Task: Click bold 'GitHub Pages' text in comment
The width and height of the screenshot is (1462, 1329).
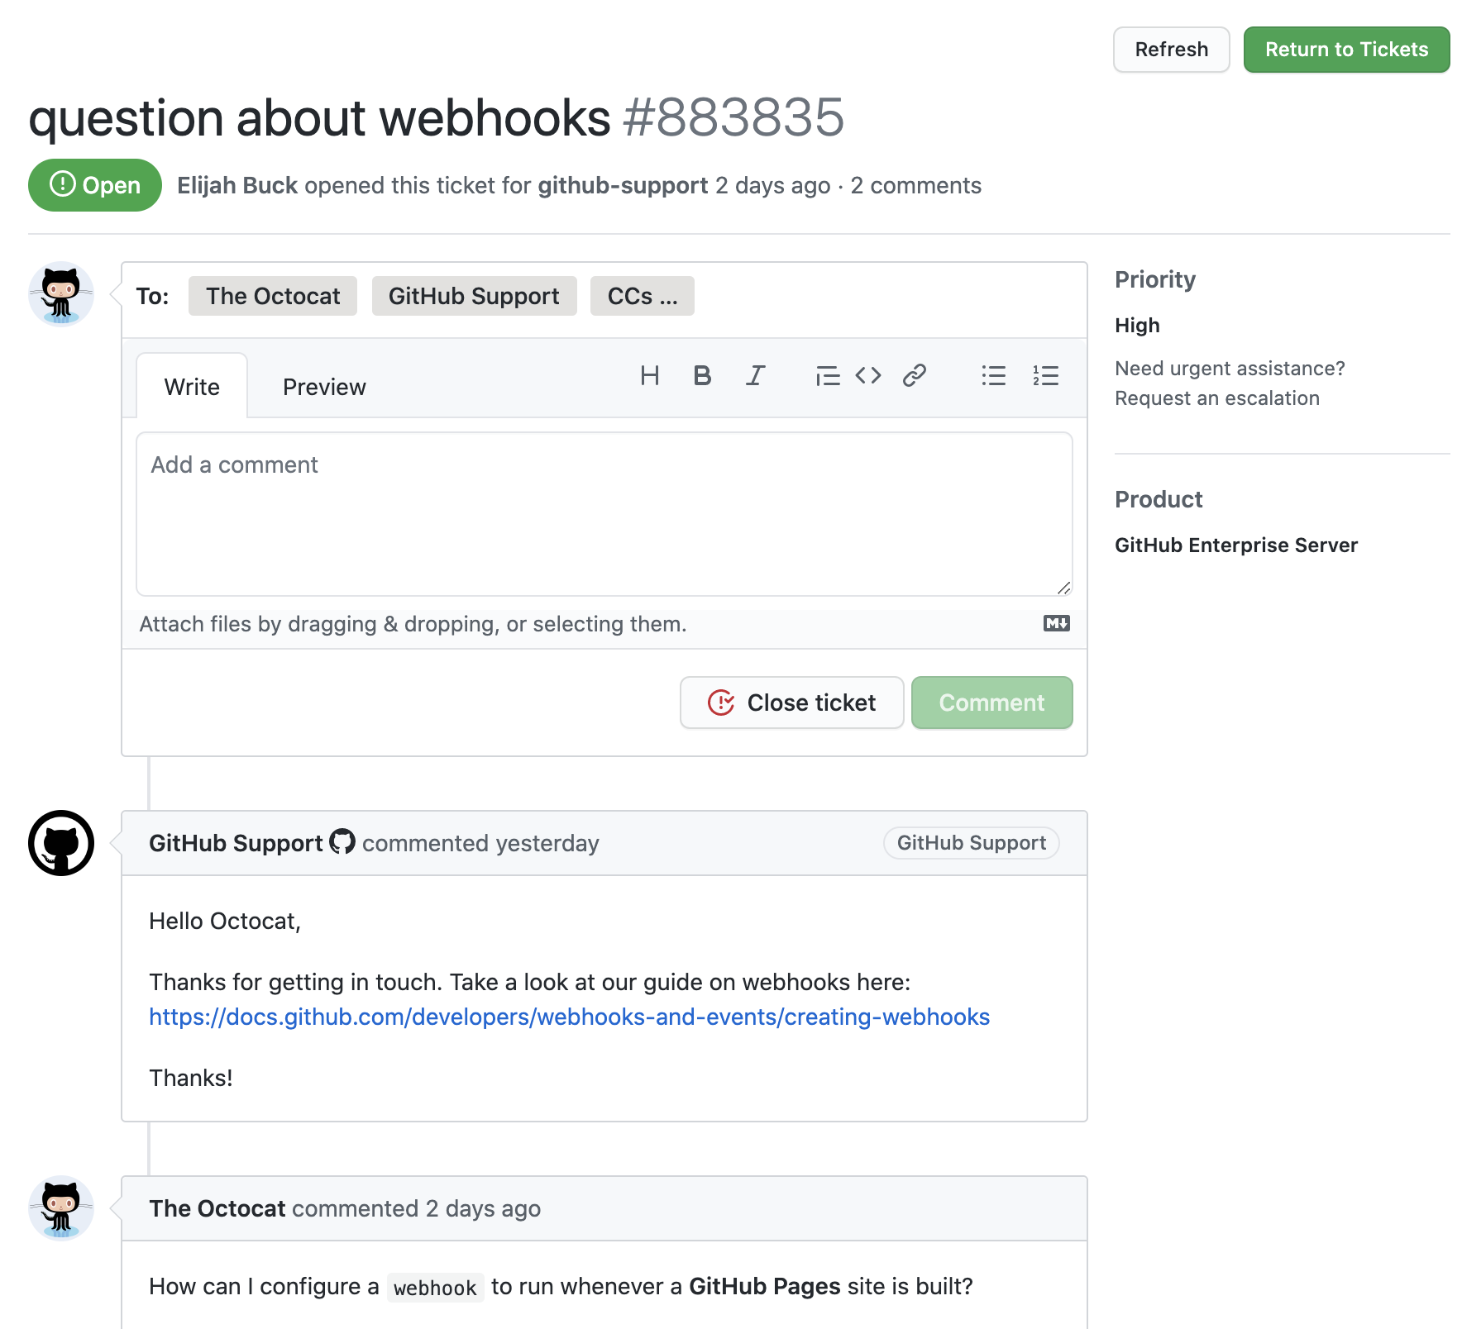Action: tap(765, 1286)
